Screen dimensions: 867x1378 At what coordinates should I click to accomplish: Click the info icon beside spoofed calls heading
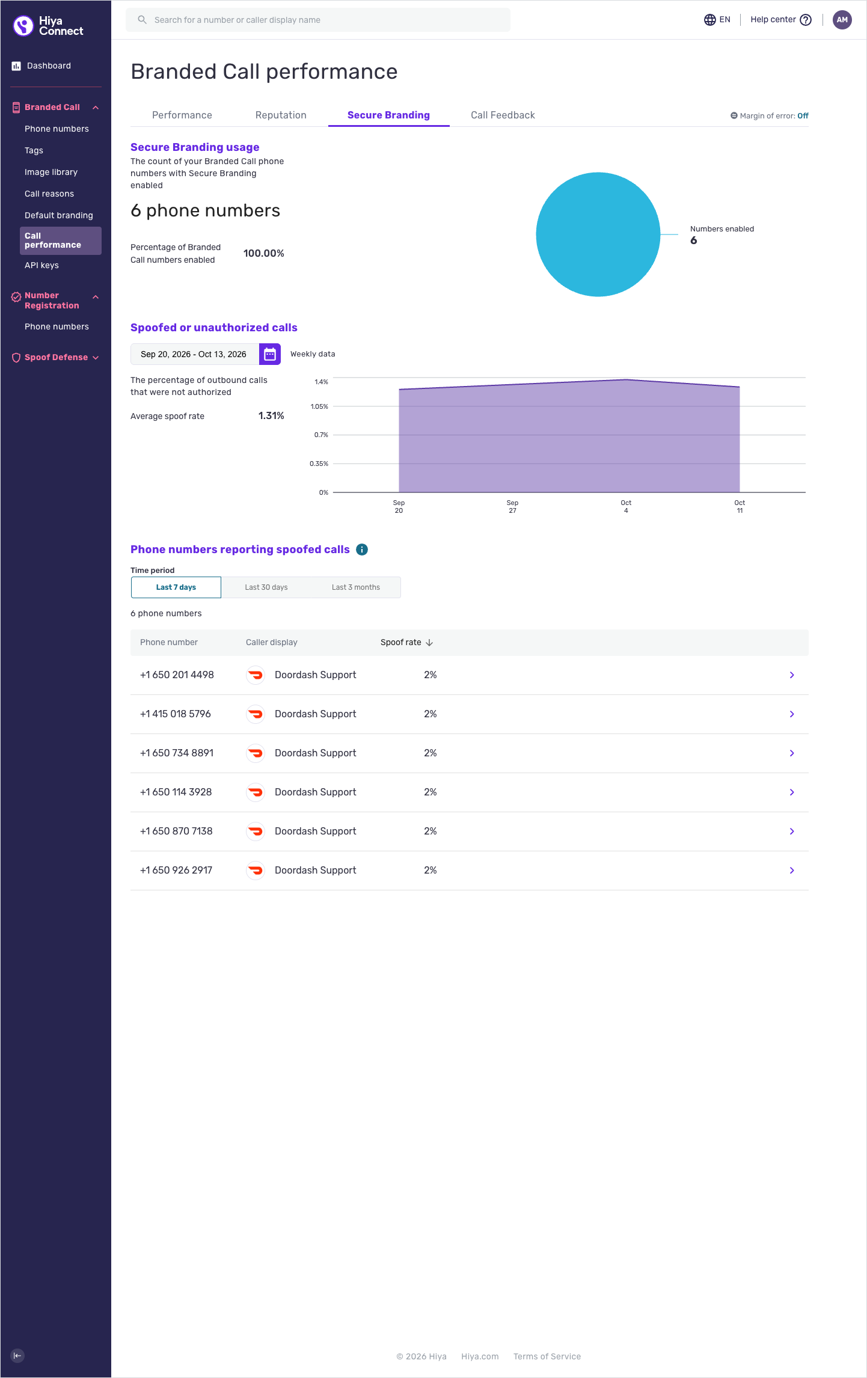pyautogui.click(x=362, y=550)
